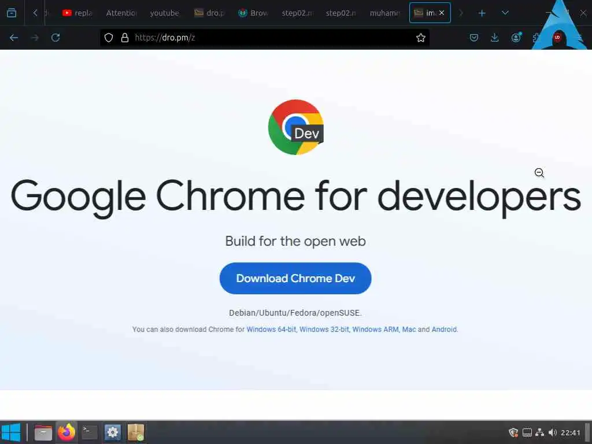Open the tracking protection shield icon
The width and height of the screenshot is (592, 444).
109,38
